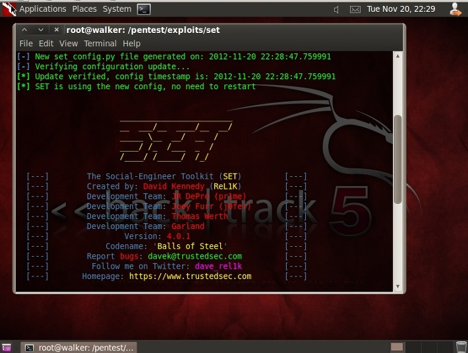Click the terminal vertical scrollbar thumb
Image resolution: width=468 pixels, height=353 pixels.
tap(397, 160)
